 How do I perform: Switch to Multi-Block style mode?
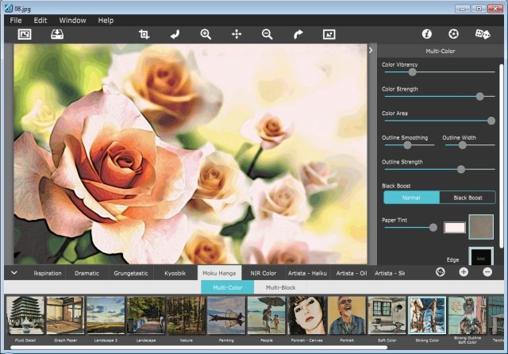coord(282,287)
